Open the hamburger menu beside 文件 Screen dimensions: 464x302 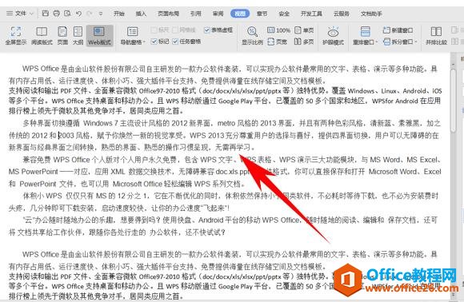(10, 14)
